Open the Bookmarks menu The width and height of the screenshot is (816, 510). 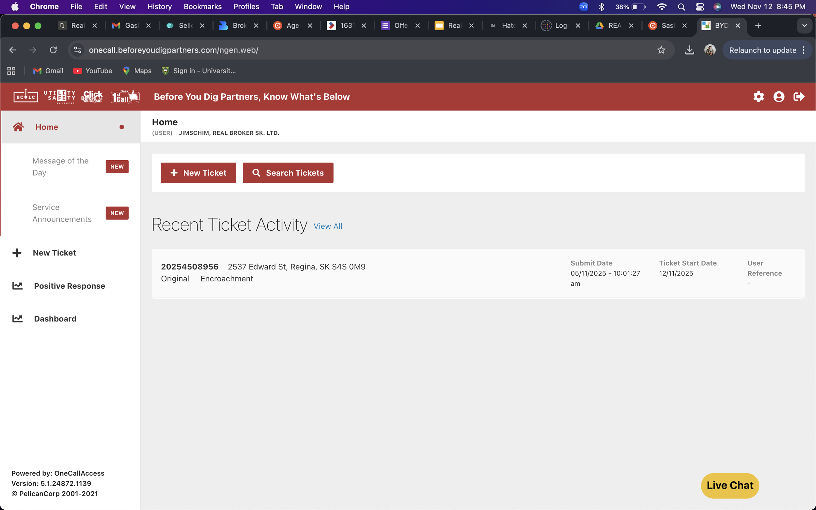click(x=202, y=7)
